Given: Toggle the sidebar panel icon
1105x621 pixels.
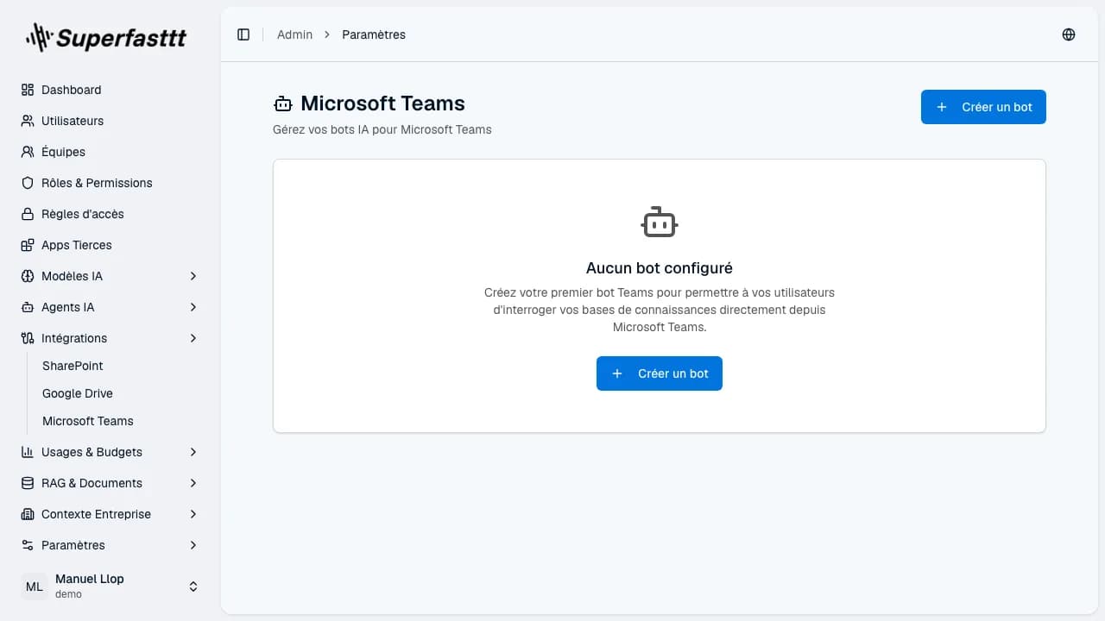Looking at the screenshot, I should click(243, 34).
